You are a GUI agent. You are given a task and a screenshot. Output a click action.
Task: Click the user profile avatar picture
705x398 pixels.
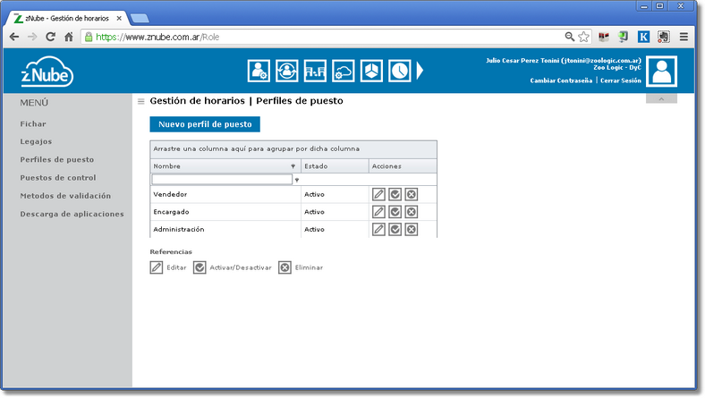663,70
